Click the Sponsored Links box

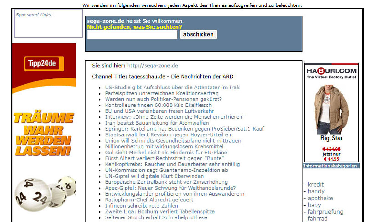(48, 24)
